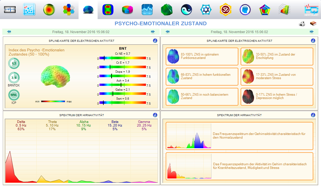Open the colored hexagons module icon
The image size is (321, 188).
click(x=69, y=10)
